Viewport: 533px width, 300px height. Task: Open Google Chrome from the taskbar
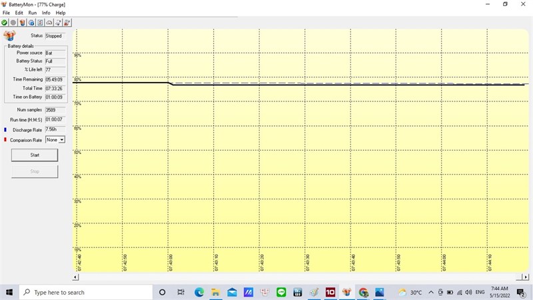click(x=363, y=292)
